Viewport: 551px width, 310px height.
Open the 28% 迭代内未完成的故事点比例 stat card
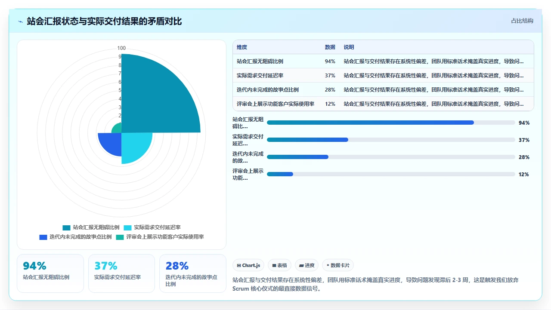(193, 273)
